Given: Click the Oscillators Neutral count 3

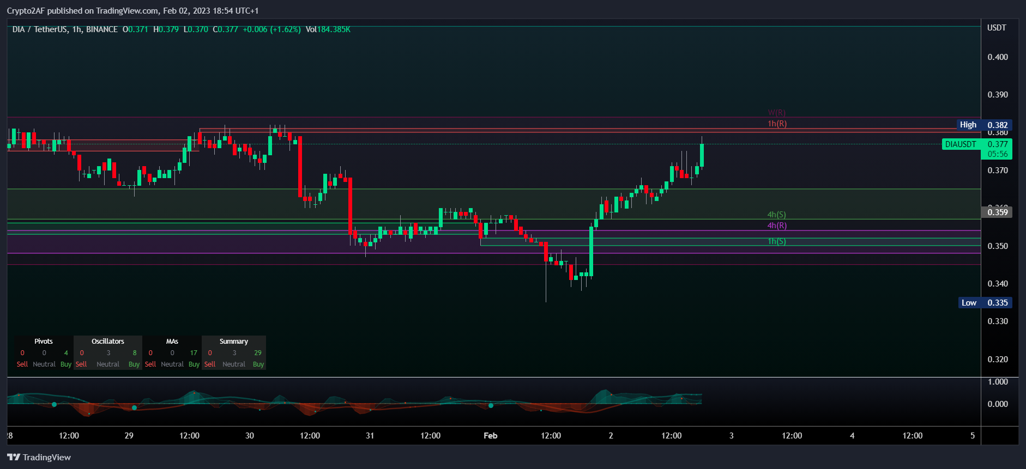Looking at the screenshot, I should point(108,353).
